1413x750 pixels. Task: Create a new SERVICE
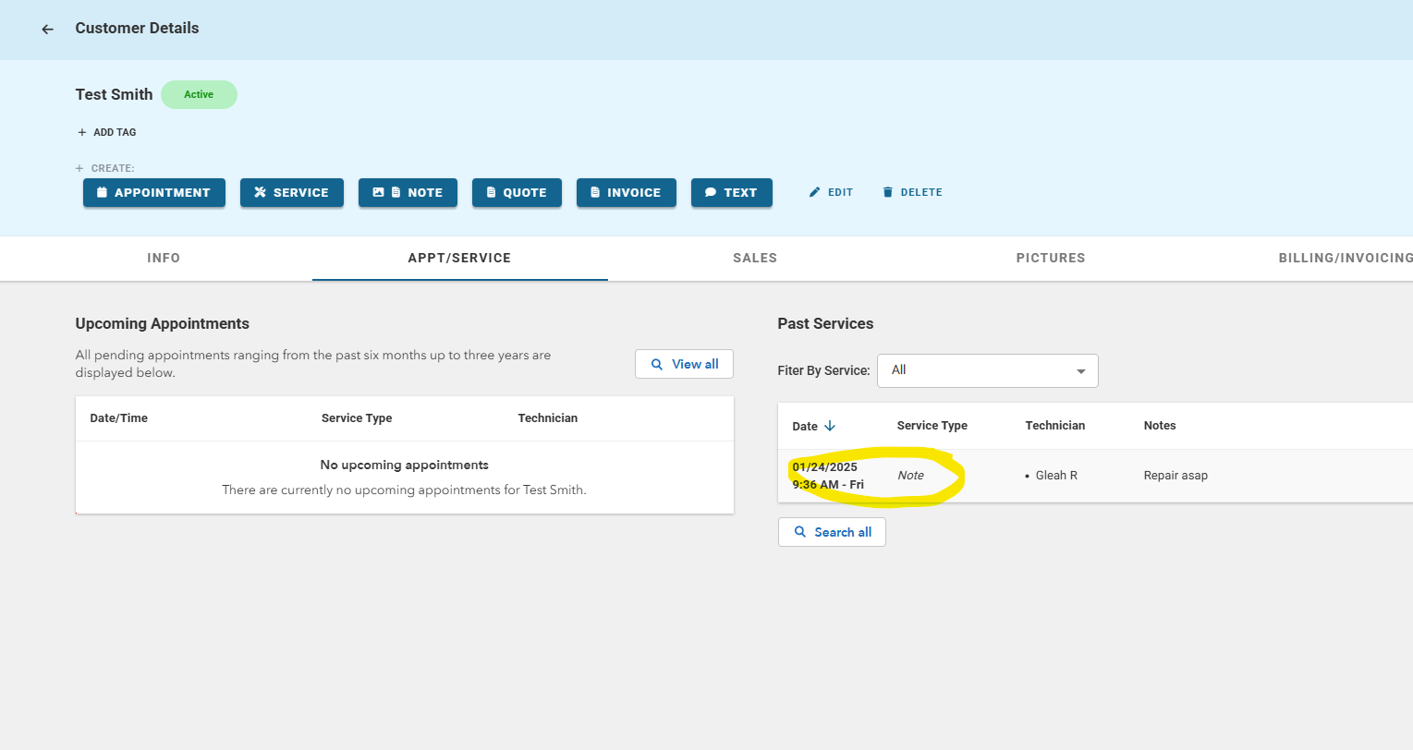tap(292, 192)
